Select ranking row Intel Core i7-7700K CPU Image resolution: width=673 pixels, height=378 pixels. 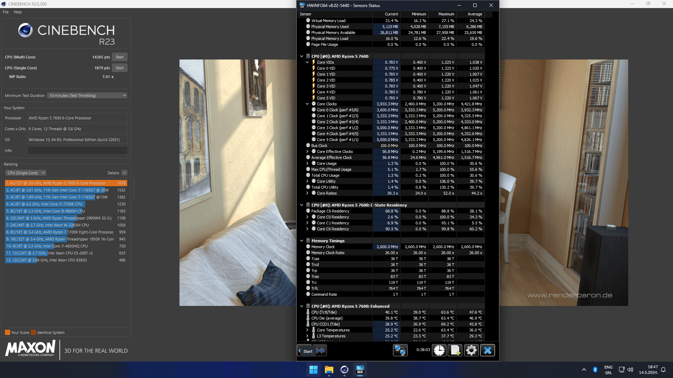tap(66, 204)
